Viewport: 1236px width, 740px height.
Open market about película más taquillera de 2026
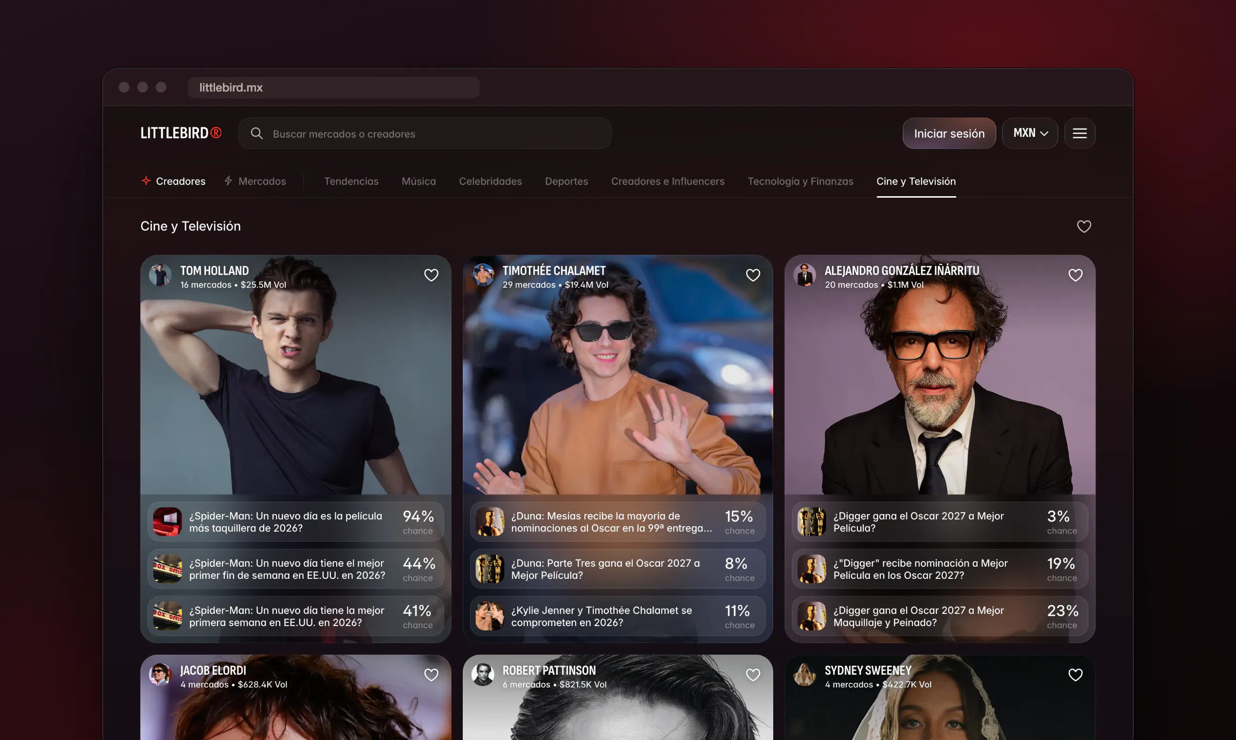coord(295,521)
